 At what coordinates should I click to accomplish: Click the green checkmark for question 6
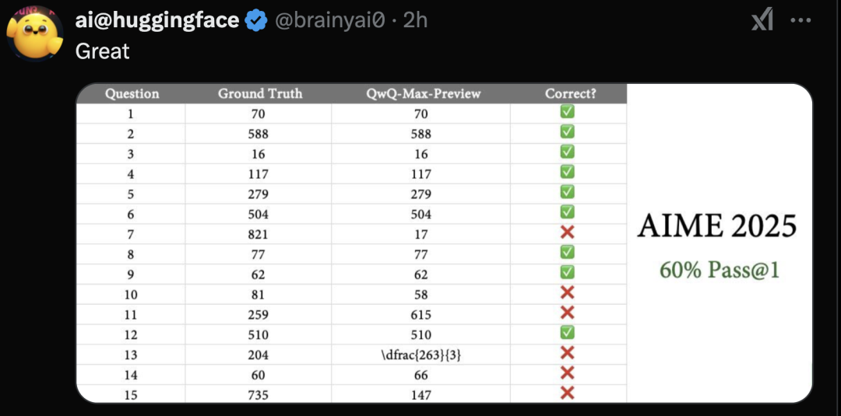tap(568, 212)
